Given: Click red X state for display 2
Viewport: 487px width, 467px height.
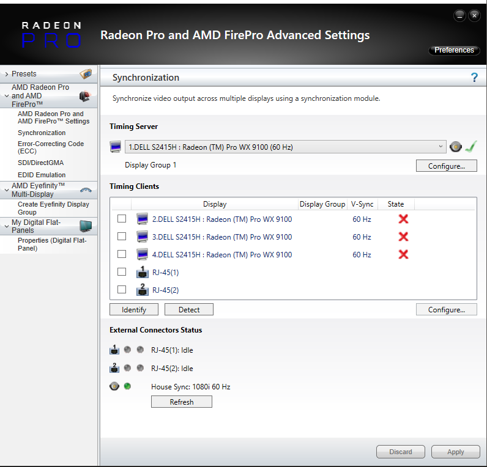Looking at the screenshot, I should click(403, 219).
